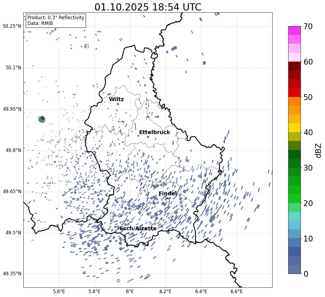The width and height of the screenshot is (325, 297).
Task: Click the slate blue bottom colorbar segment at 0
Action: pyautogui.click(x=294, y=269)
